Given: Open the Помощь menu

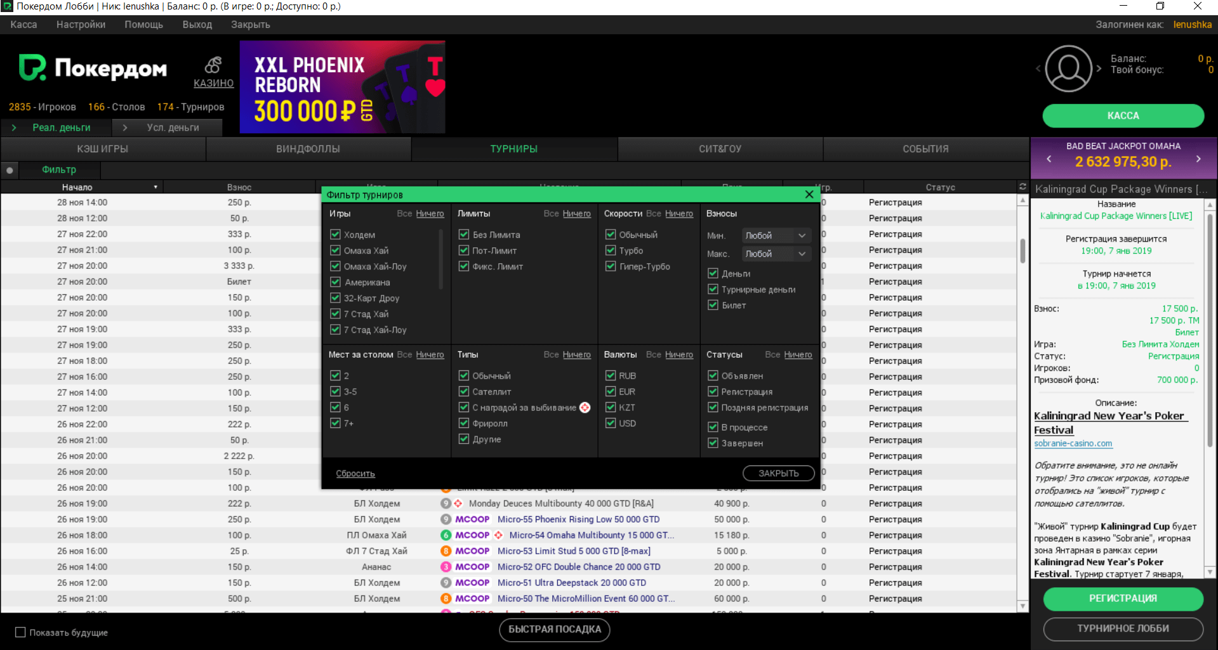Looking at the screenshot, I should click(143, 25).
